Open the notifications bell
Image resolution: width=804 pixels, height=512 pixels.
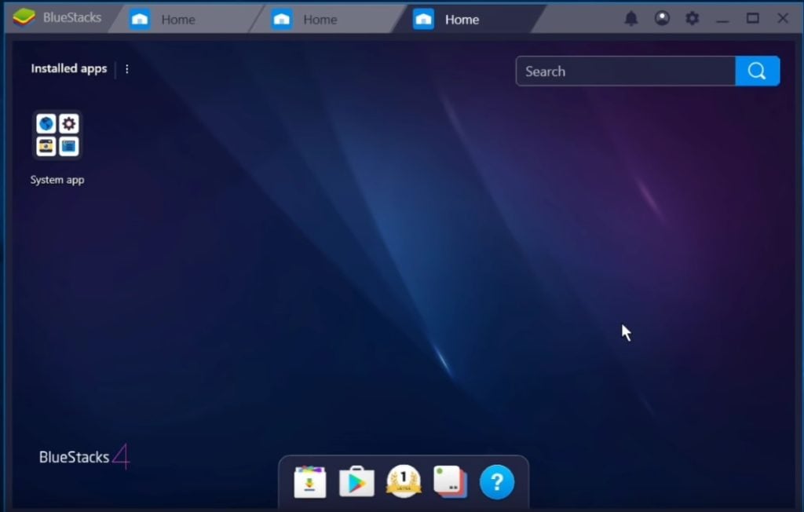coord(632,17)
